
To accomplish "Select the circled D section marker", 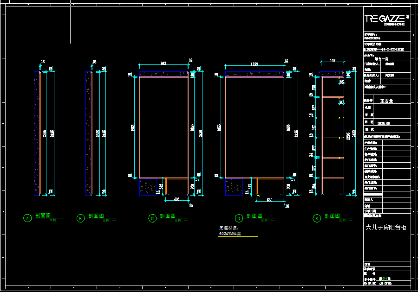I will tap(239, 219).
